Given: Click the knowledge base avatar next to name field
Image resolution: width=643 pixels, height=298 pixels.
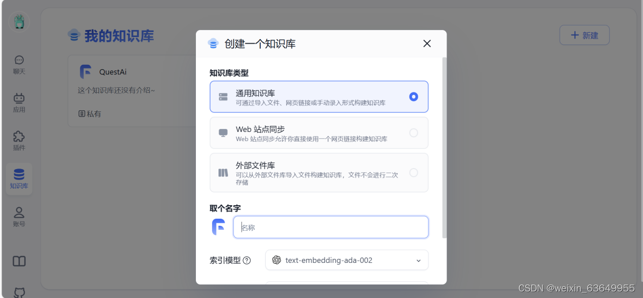Looking at the screenshot, I should click(219, 227).
